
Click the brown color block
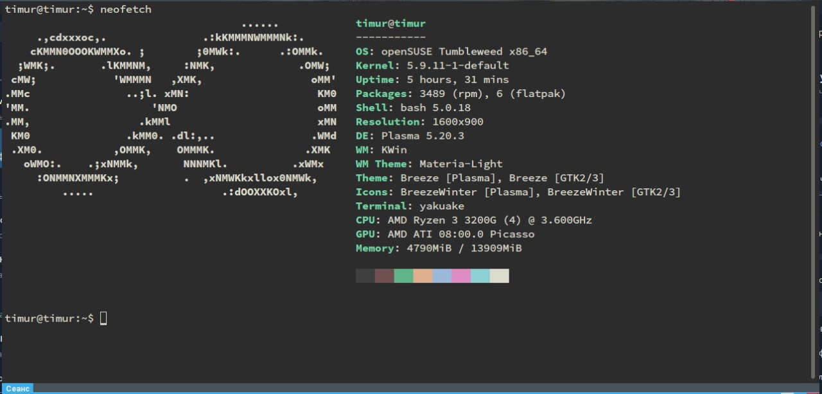click(x=384, y=276)
